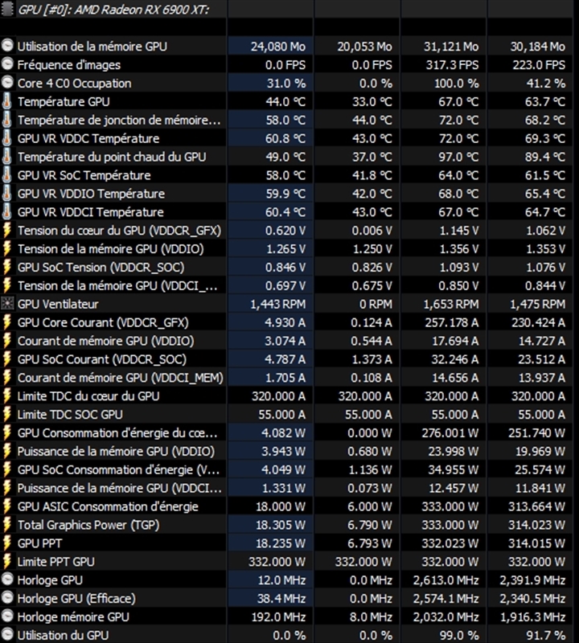Click the thermometer icon for GPU VR VDDIO Température
Image resolution: width=579 pixels, height=643 pixels.
(x=7, y=194)
